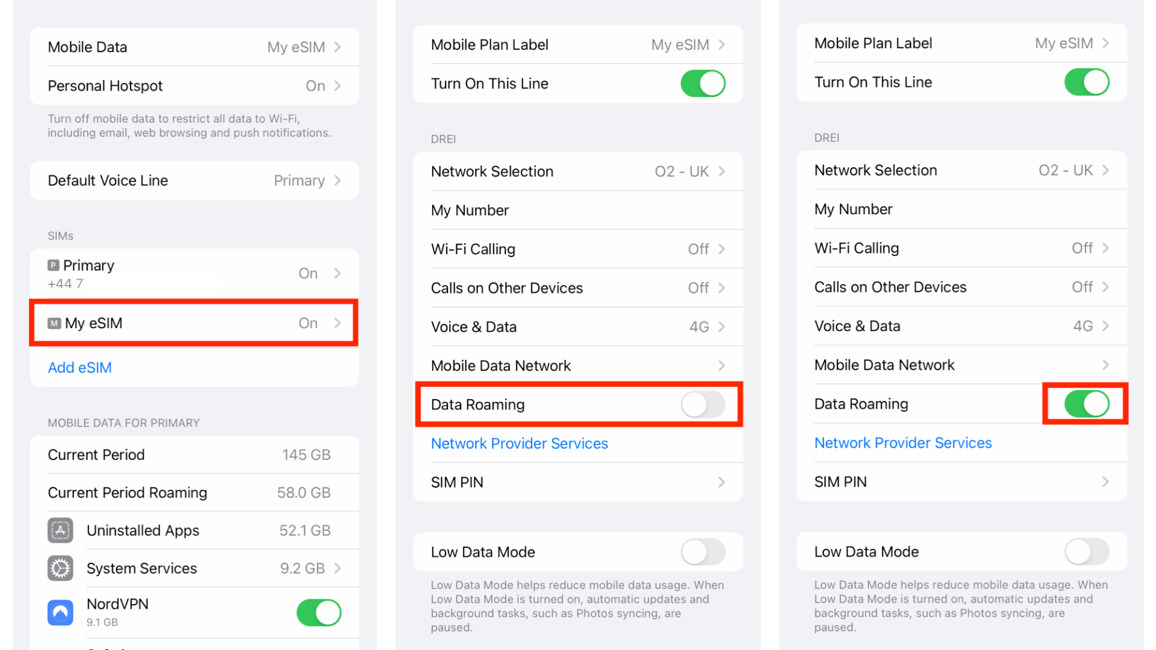Image resolution: width=1156 pixels, height=650 pixels.
Task: Click the My eSIM "M" badge icon
Action: [54, 324]
